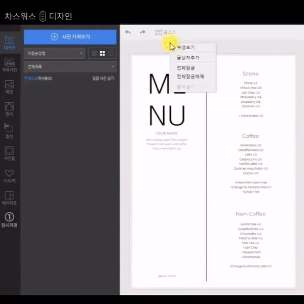This screenshot has height=304, width=304.
Task: Switch to the list view layout
Action: [110, 53]
